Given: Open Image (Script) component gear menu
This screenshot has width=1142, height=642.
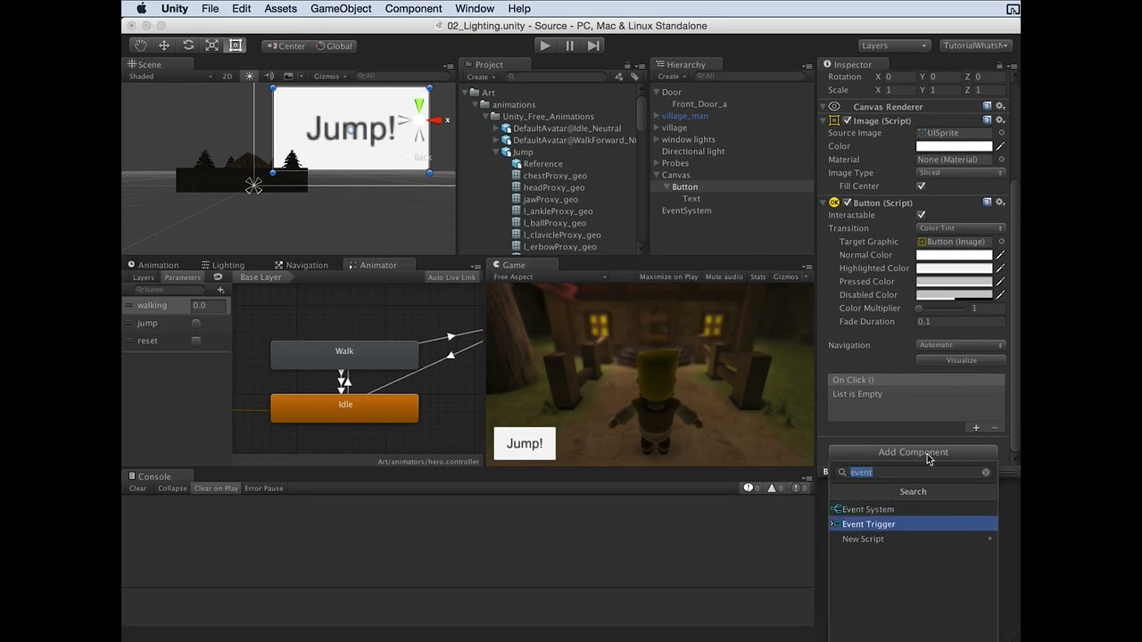Looking at the screenshot, I should (1000, 120).
